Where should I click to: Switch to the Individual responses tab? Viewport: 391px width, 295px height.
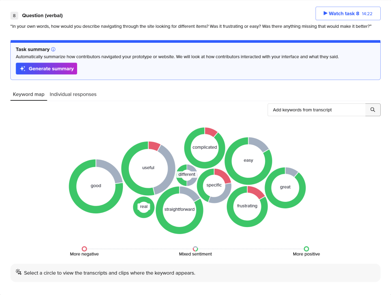click(73, 94)
